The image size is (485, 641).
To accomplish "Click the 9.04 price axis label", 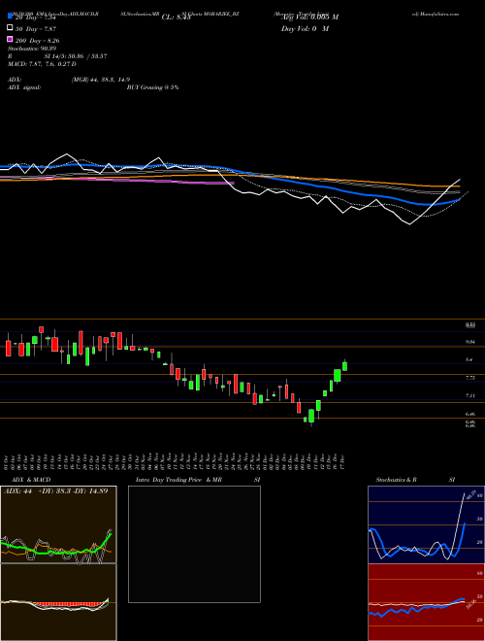I will 469,342.
